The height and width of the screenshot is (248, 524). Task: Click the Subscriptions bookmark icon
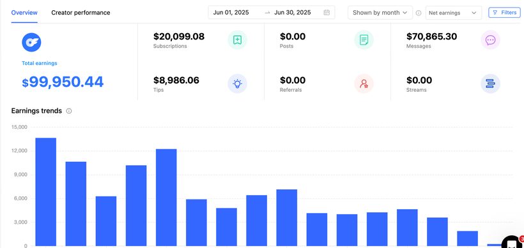(237, 40)
